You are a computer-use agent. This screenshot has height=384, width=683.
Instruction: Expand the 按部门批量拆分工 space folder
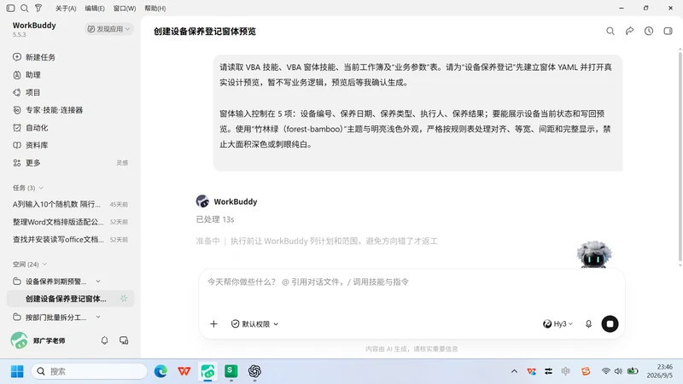pos(98,317)
